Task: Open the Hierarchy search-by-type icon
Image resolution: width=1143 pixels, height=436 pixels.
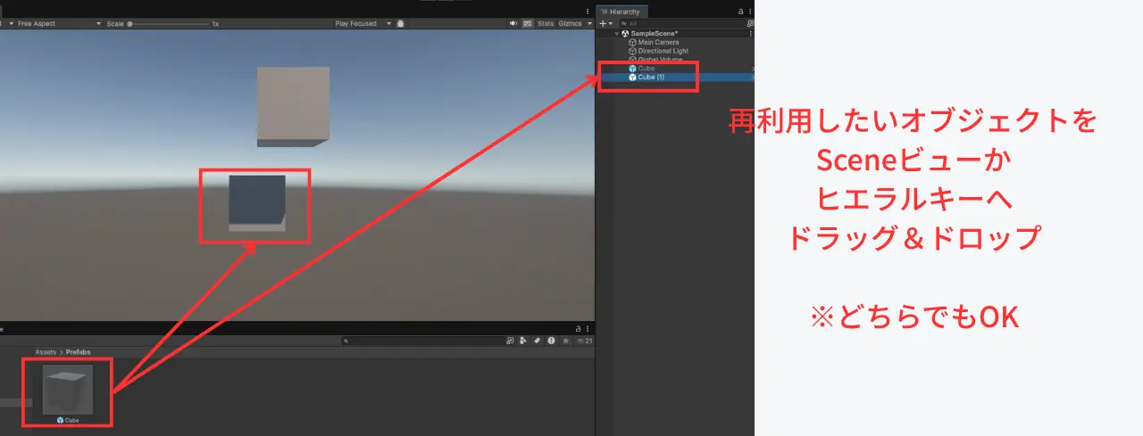Action: pos(751,23)
